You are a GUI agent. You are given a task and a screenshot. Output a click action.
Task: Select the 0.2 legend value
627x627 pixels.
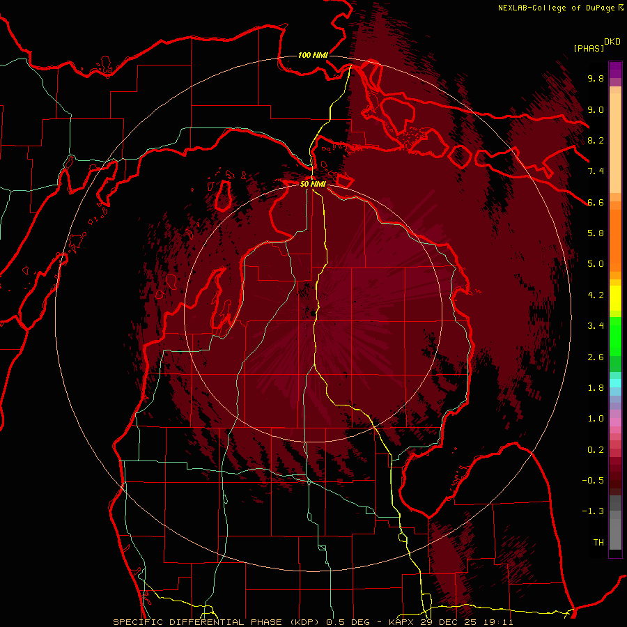[x=596, y=450]
